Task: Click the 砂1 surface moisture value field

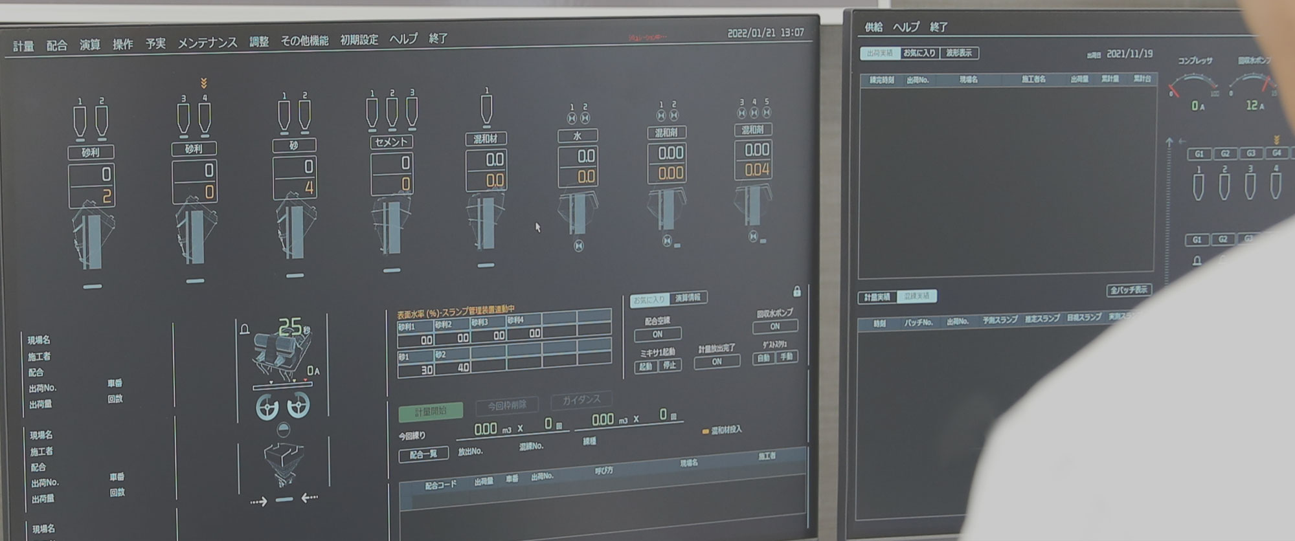Action: [x=416, y=370]
